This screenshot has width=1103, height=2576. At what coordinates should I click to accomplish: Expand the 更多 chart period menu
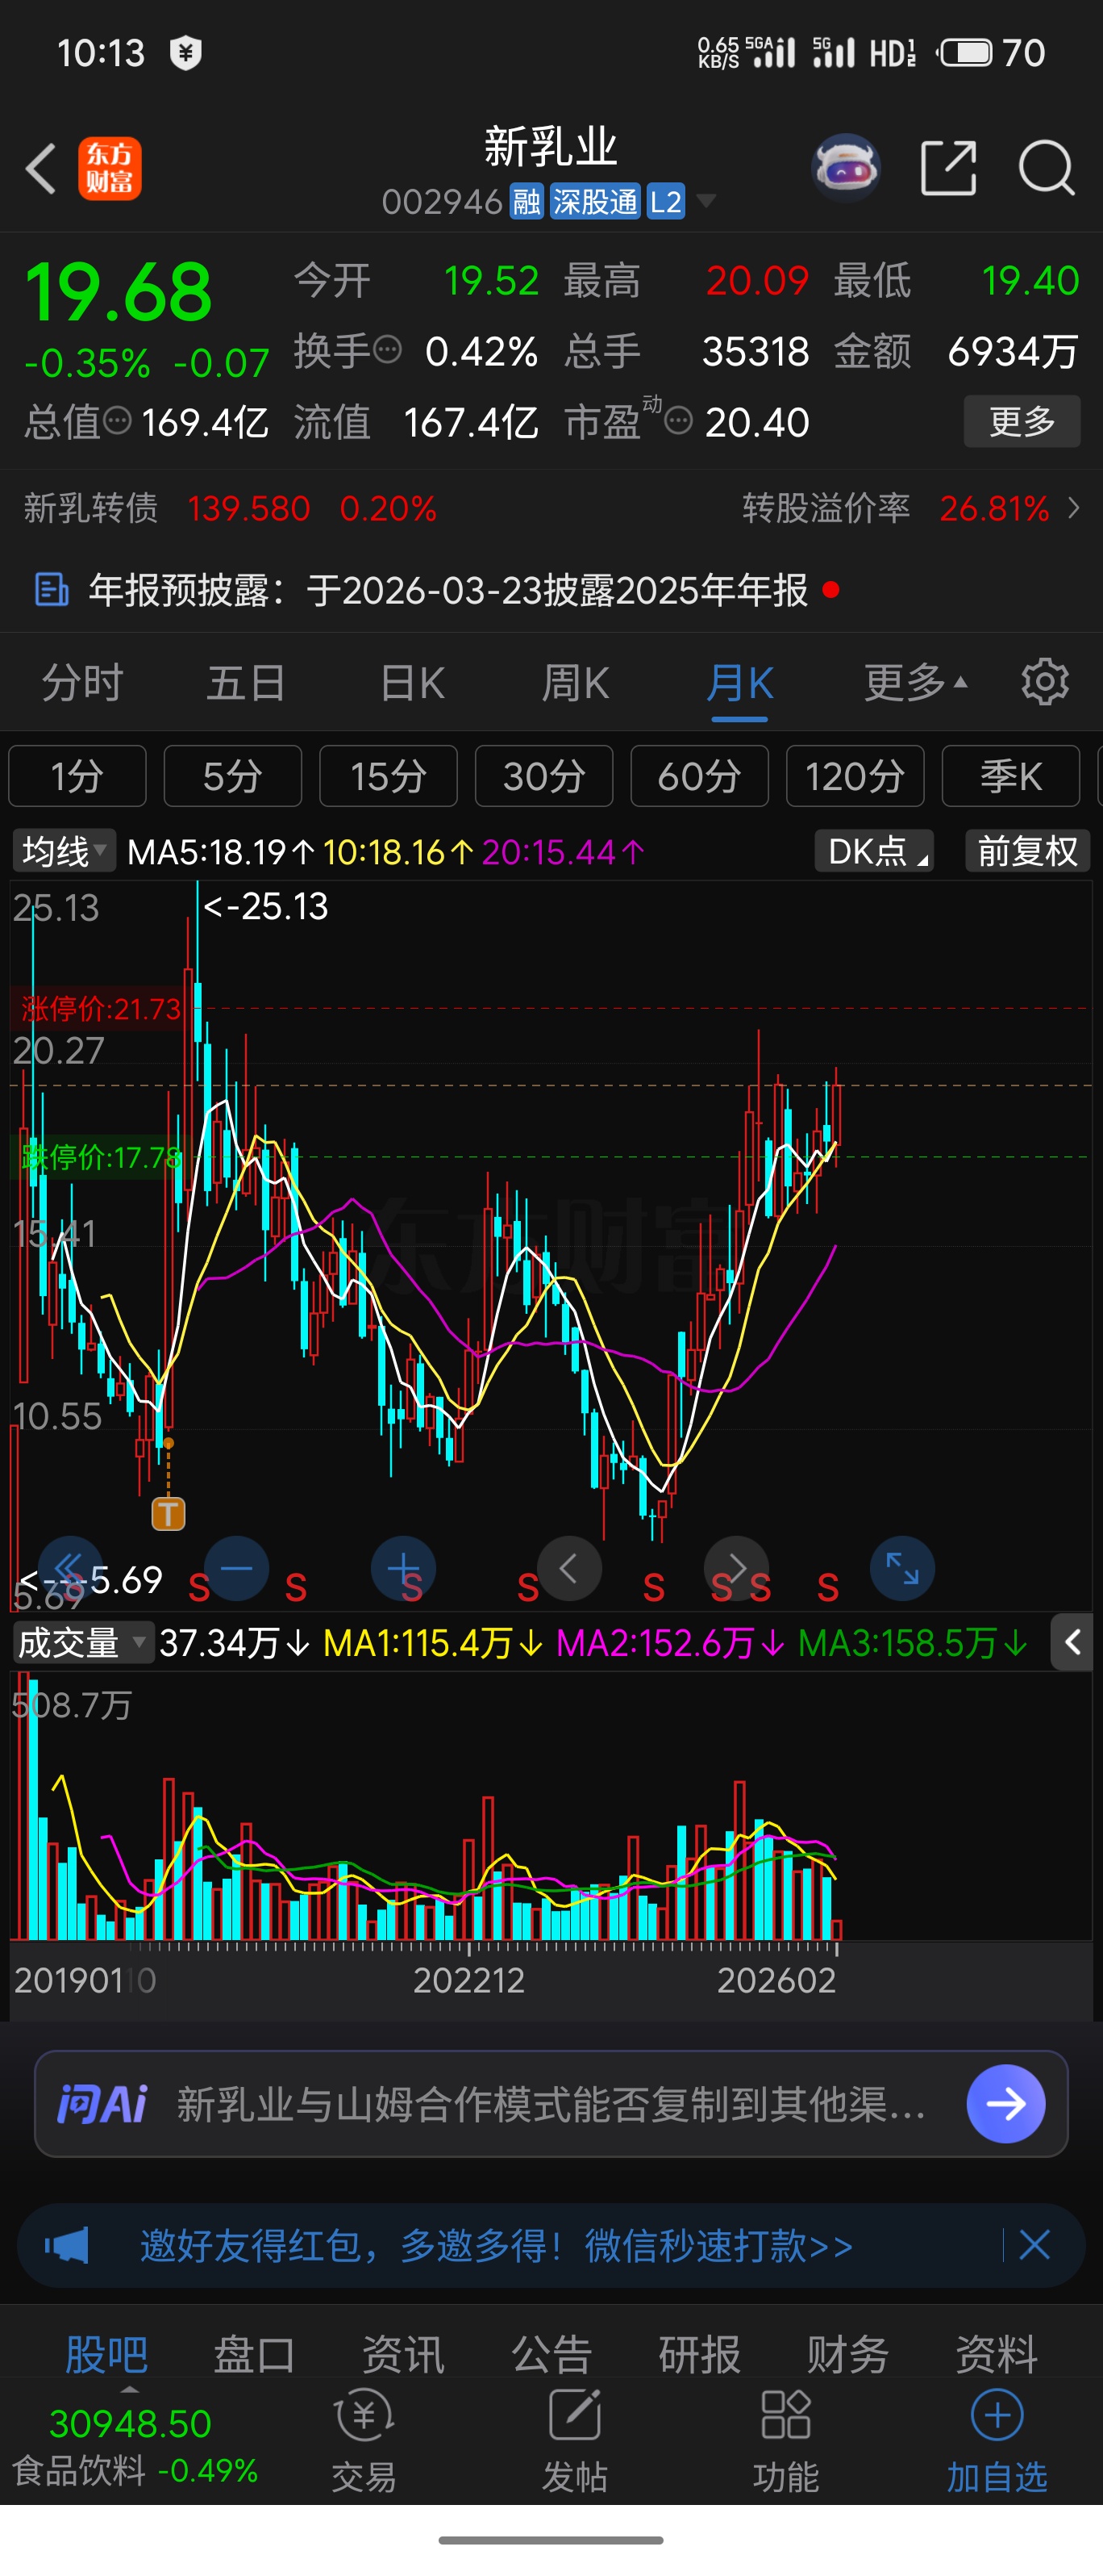click(916, 682)
